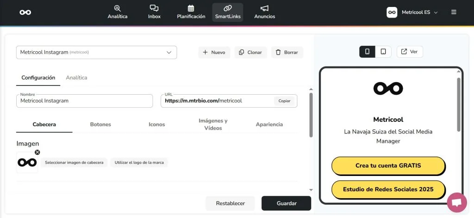Image resolution: width=474 pixels, height=218 pixels.
Task: Open the chat support bubble
Action: pos(456,202)
